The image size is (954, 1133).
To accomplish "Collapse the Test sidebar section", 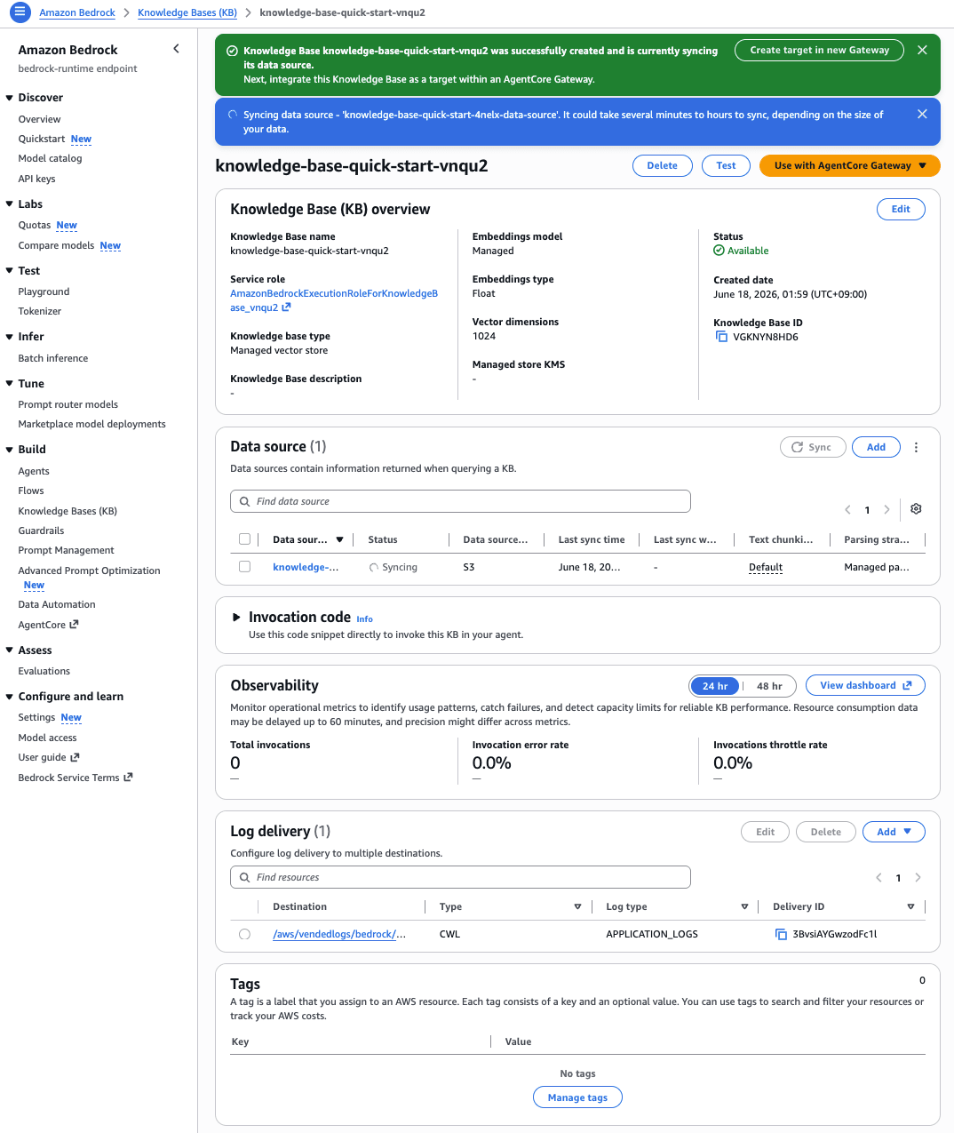I will click(9, 271).
